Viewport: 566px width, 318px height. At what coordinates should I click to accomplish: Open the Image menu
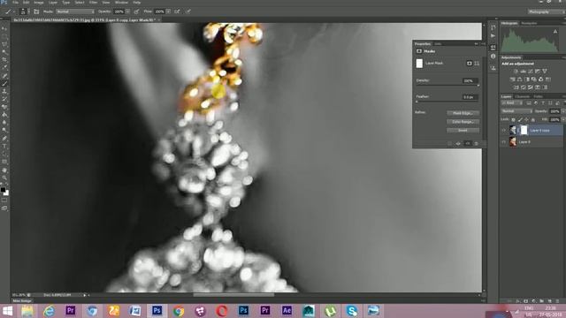(x=39, y=2)
